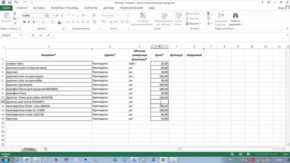
Task: Click the Paste (Вставить) clipboard icon
Action: [7, 16]
